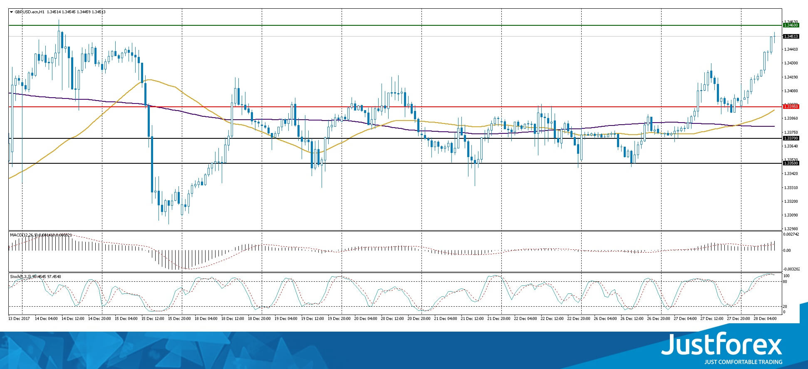Click the 1.33860 price axis label
The height and width of the screenshot is (369, 808).
791,118
